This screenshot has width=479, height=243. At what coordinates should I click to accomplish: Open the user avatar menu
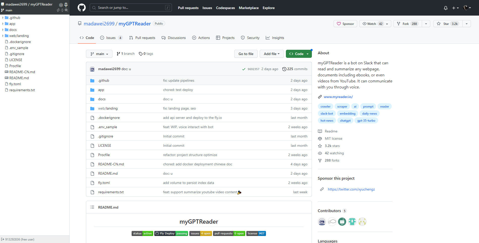pyautogui.click(x=467, y=8)
